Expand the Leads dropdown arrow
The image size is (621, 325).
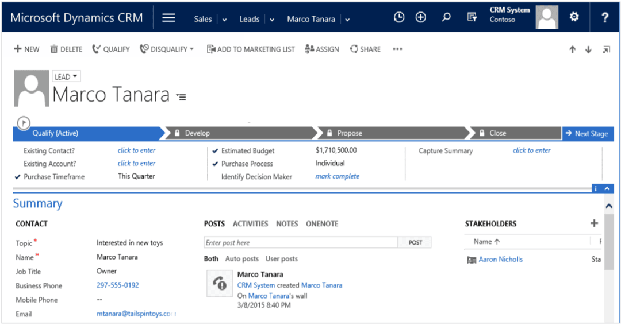(271, 20)
